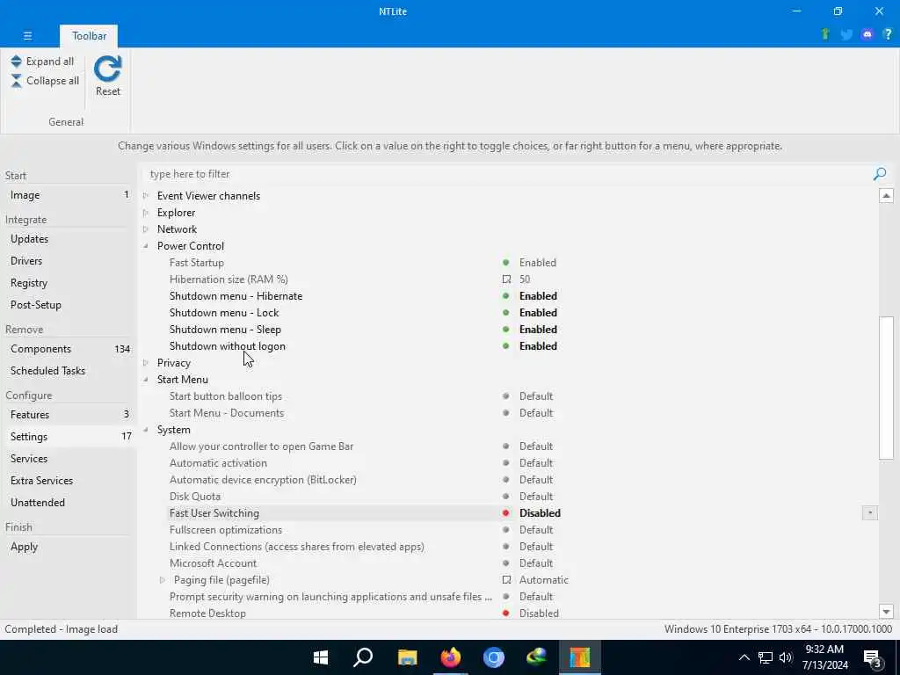Viewport: 900px width, 675px height.
Task: Show hidden tray icons chevron
Action: [x=744, y=657]
